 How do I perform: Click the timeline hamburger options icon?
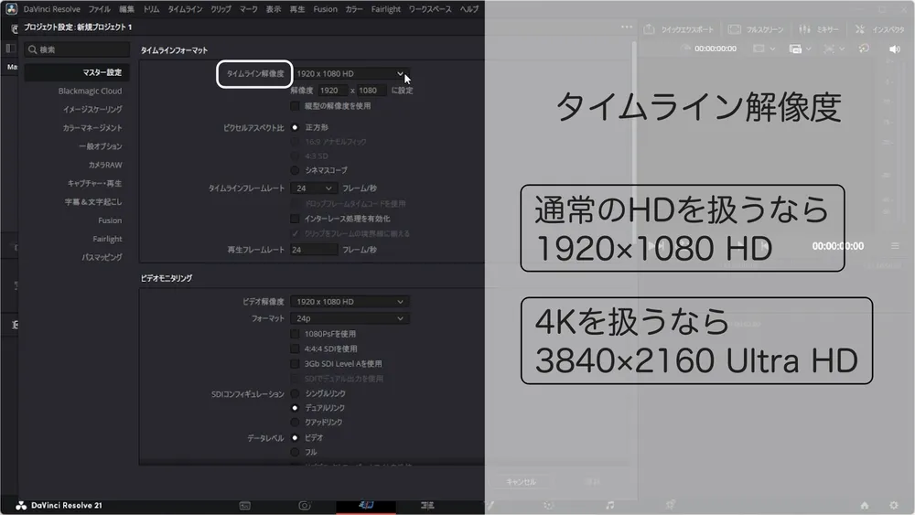[895, 246]
